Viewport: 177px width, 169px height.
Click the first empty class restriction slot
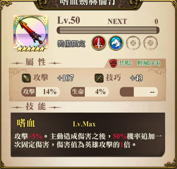[133, 43]
